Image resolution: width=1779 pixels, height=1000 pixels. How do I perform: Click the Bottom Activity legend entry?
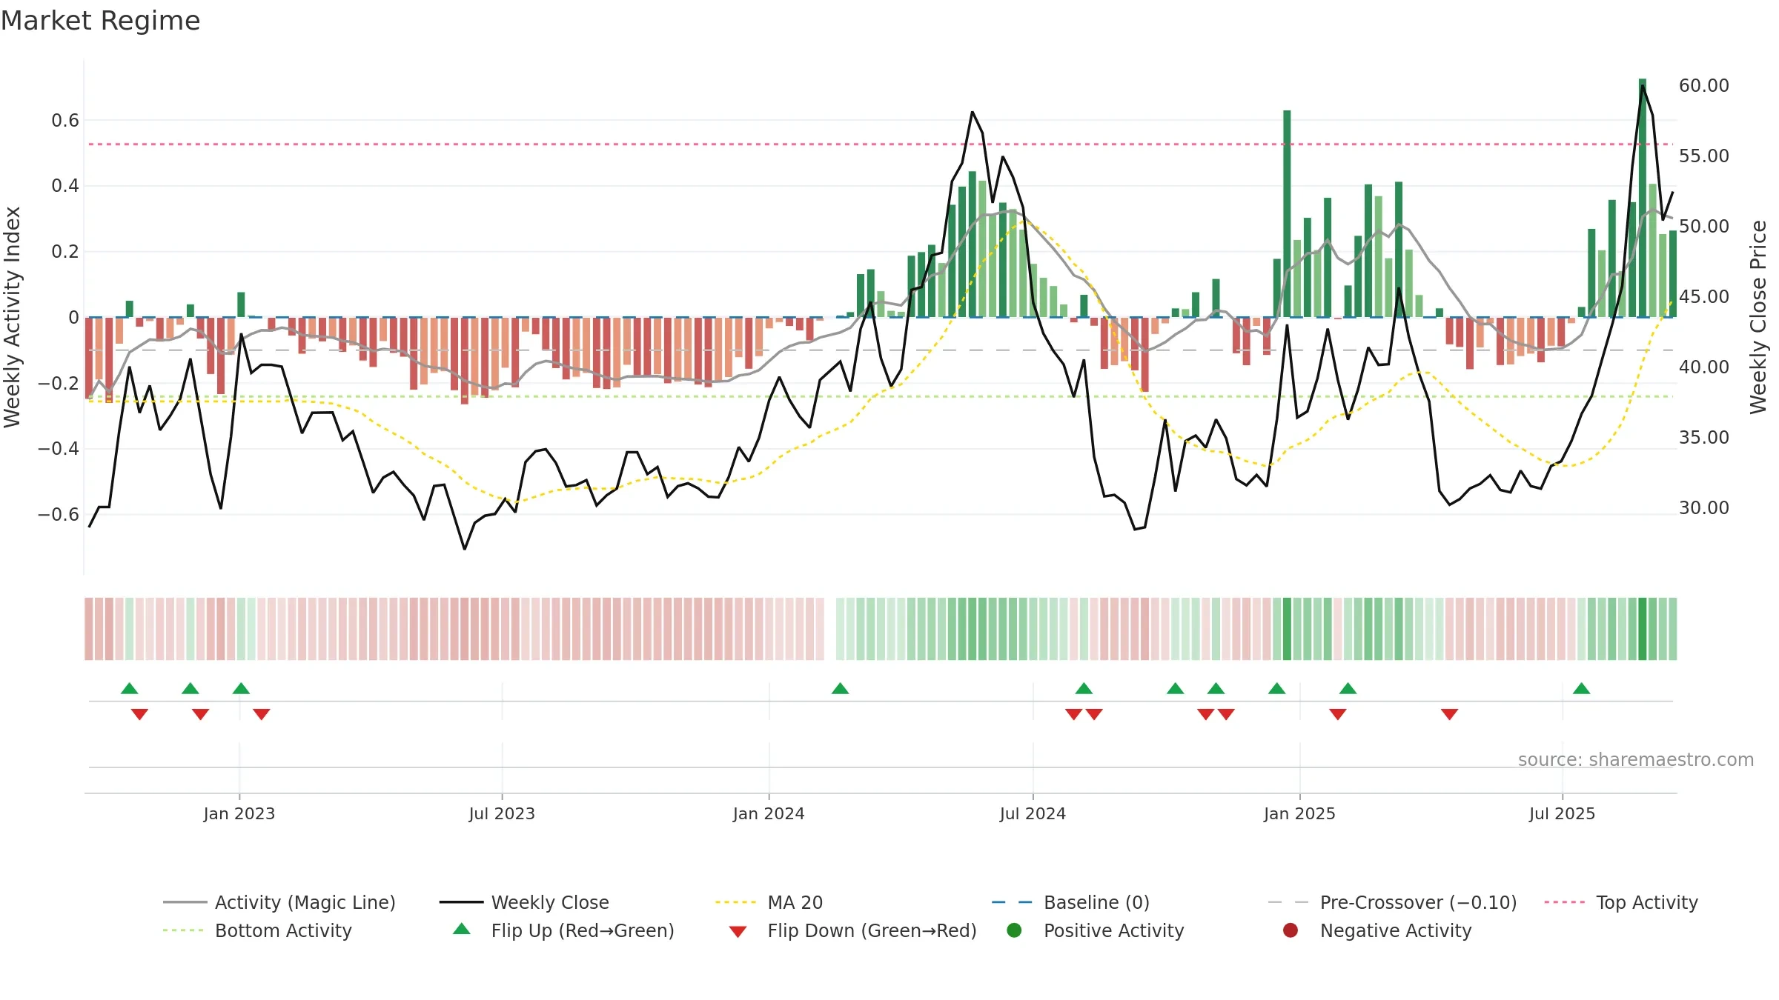(257, 930)
